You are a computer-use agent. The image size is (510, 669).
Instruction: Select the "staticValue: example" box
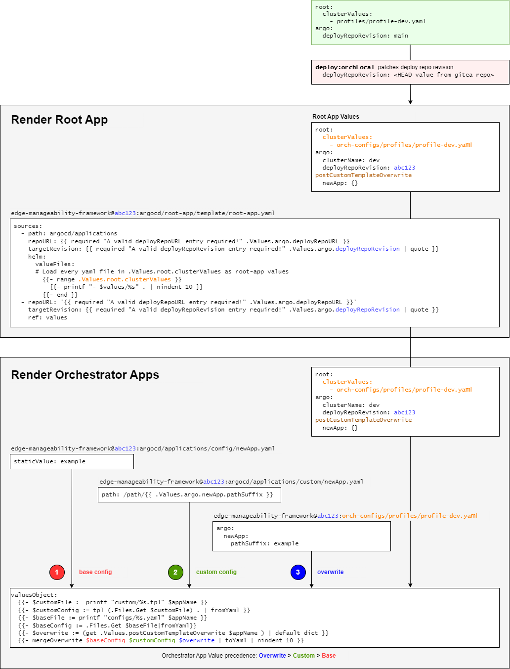(x=72, y=461)
